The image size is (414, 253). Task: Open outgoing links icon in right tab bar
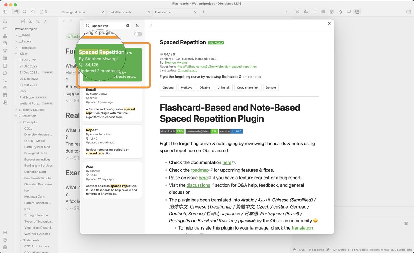click(306, 12)
